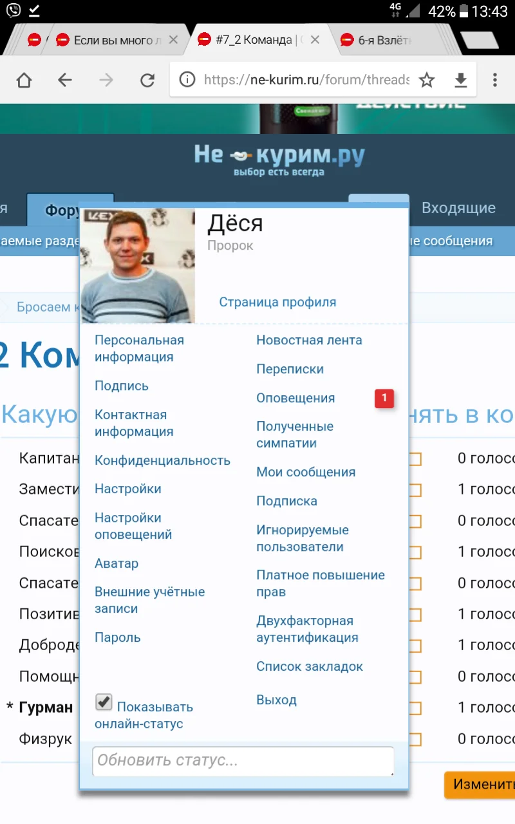
Task: Open 'Оповещения' showing the red badge
Action: [x=295, y=398]
